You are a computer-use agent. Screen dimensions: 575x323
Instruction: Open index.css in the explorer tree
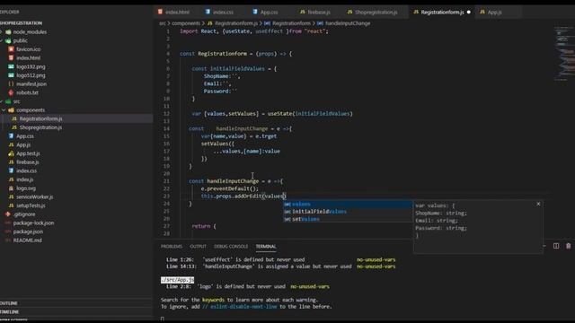[x=26, y=171]
